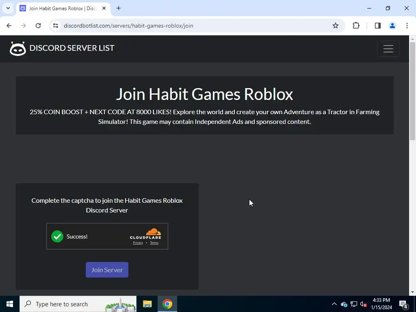The width and height of the screenshot is (416, 312).
Task: Click the green Success checkmark icon
Action: [x=57, y=236]
